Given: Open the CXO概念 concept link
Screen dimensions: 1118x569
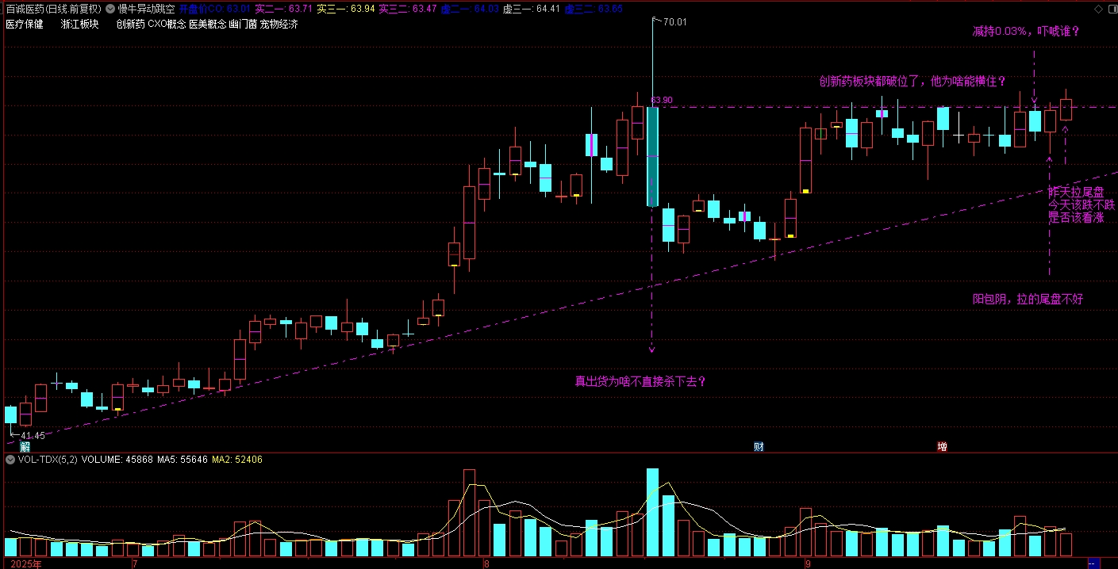Looking at the screenshot, I should click(167, 25).
